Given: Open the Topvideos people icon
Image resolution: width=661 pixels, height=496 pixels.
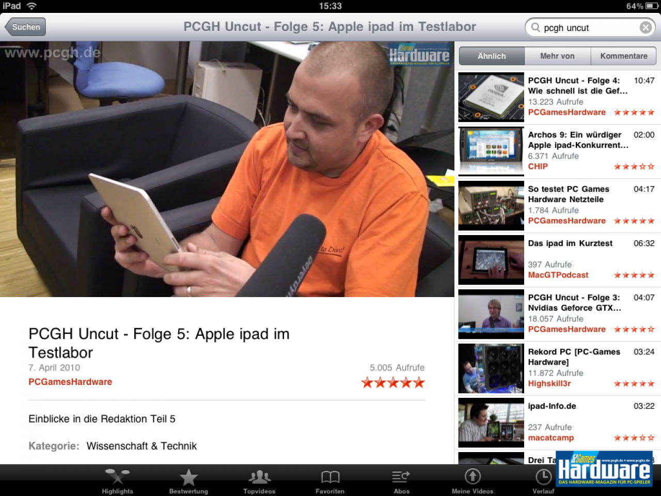Looking at the screenshot, I should click(x=259, y=477).
